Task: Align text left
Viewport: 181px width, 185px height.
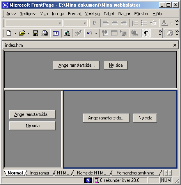Action: click(106, 23)
